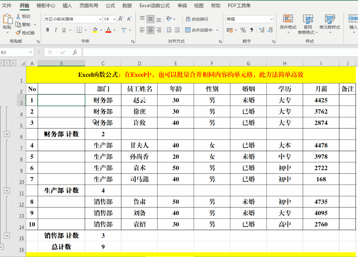Screen dimensions: 358x257
Task: Show outline level 3
Action: 13,63
